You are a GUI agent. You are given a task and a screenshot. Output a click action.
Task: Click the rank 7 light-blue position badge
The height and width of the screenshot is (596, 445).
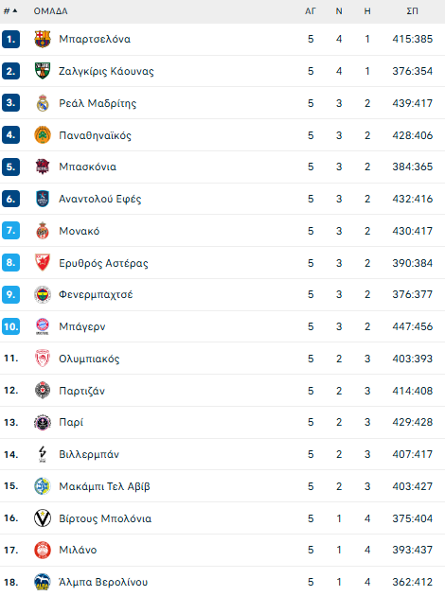(10, 230)
